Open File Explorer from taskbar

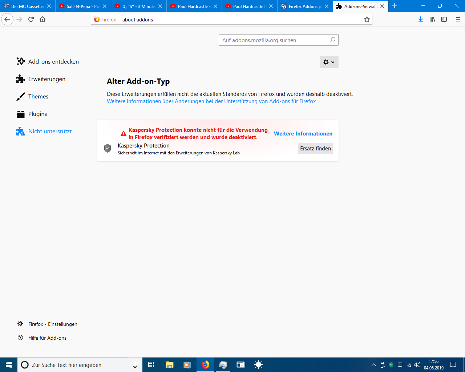(169, 365)
